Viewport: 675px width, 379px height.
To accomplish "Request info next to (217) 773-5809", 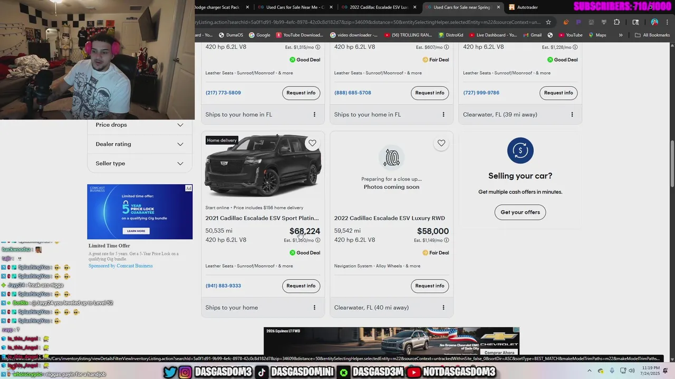I will (301, 93).
